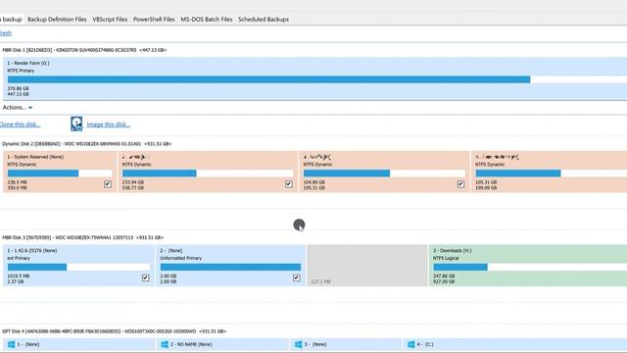Image resolution: width=627 pixels, height=353 pixels.
Task: Select the backup tab at far left
Action: [12, 20]
